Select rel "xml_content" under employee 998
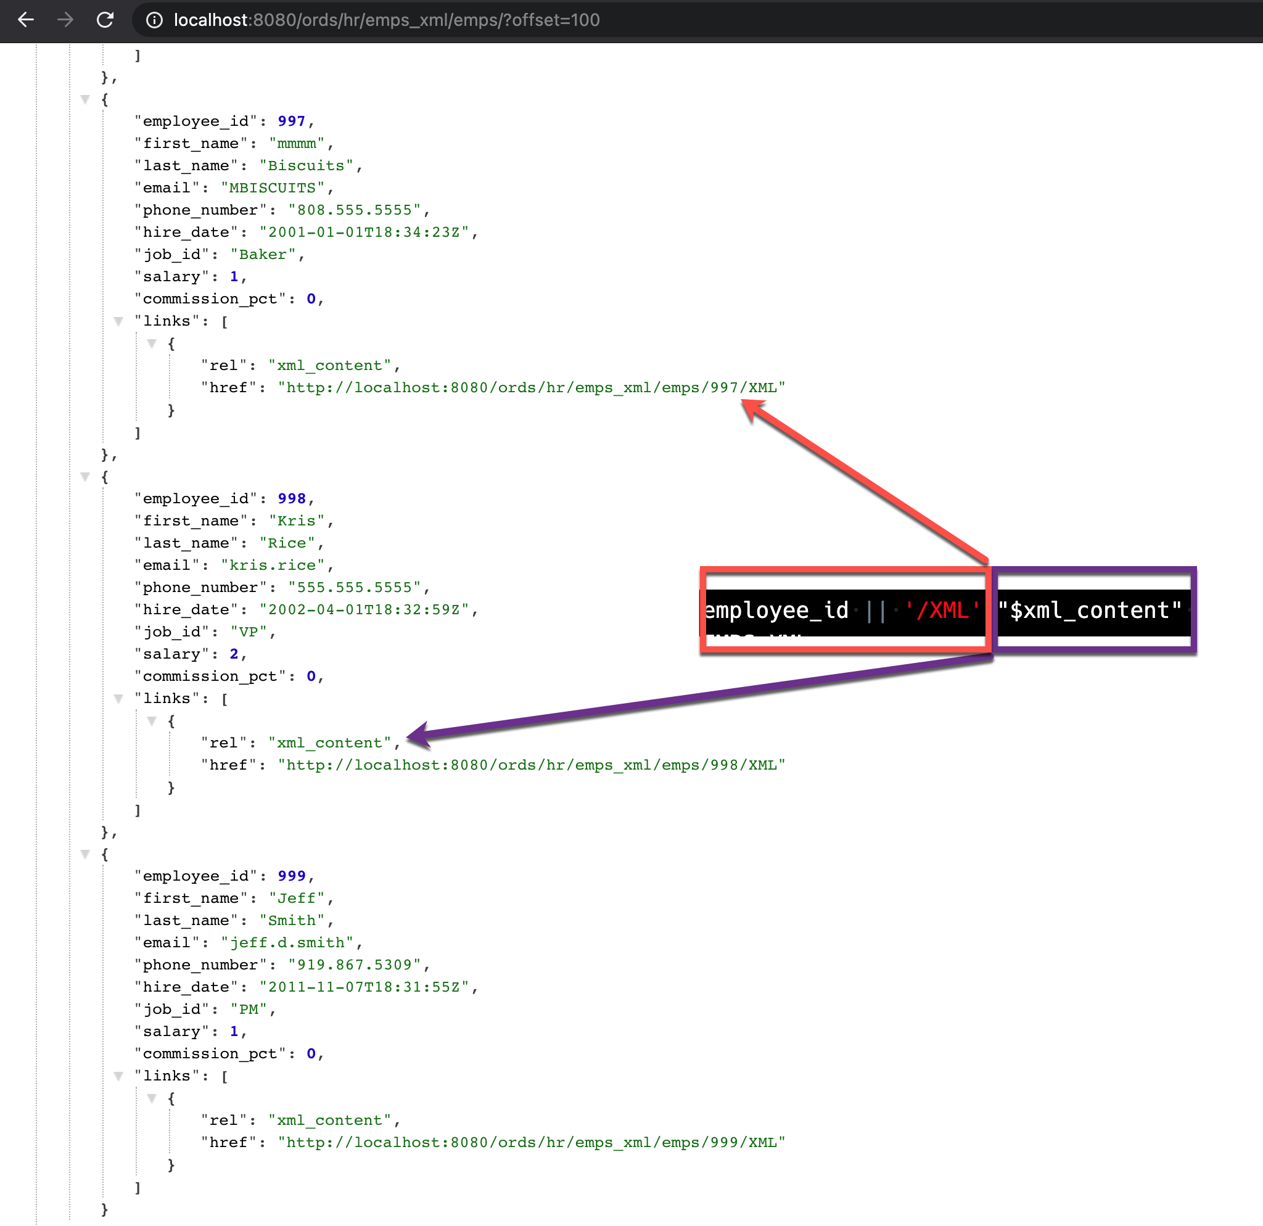The image size is (1263, 1226). click(x=330, y=744)
